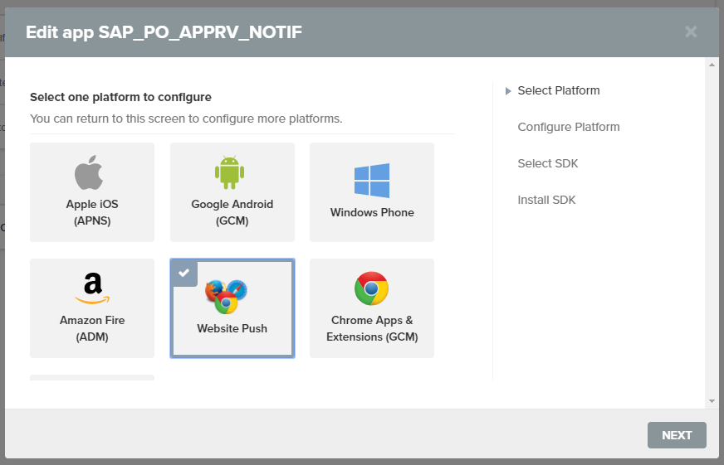Click the 'Select one platform to configure' heading

[120, 97]
